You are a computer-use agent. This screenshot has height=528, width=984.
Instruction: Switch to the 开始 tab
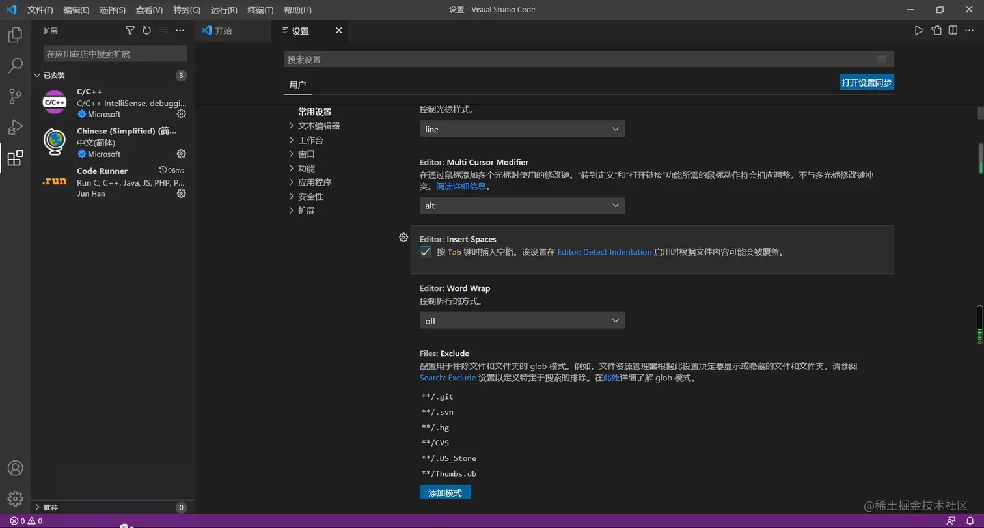[233, 31]
